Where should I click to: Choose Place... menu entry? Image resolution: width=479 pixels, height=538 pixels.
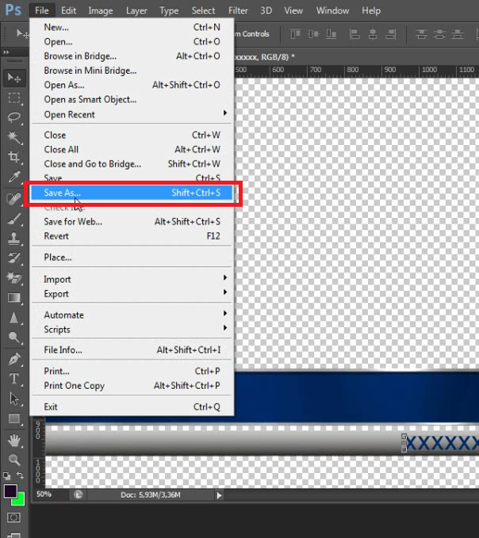132,258
